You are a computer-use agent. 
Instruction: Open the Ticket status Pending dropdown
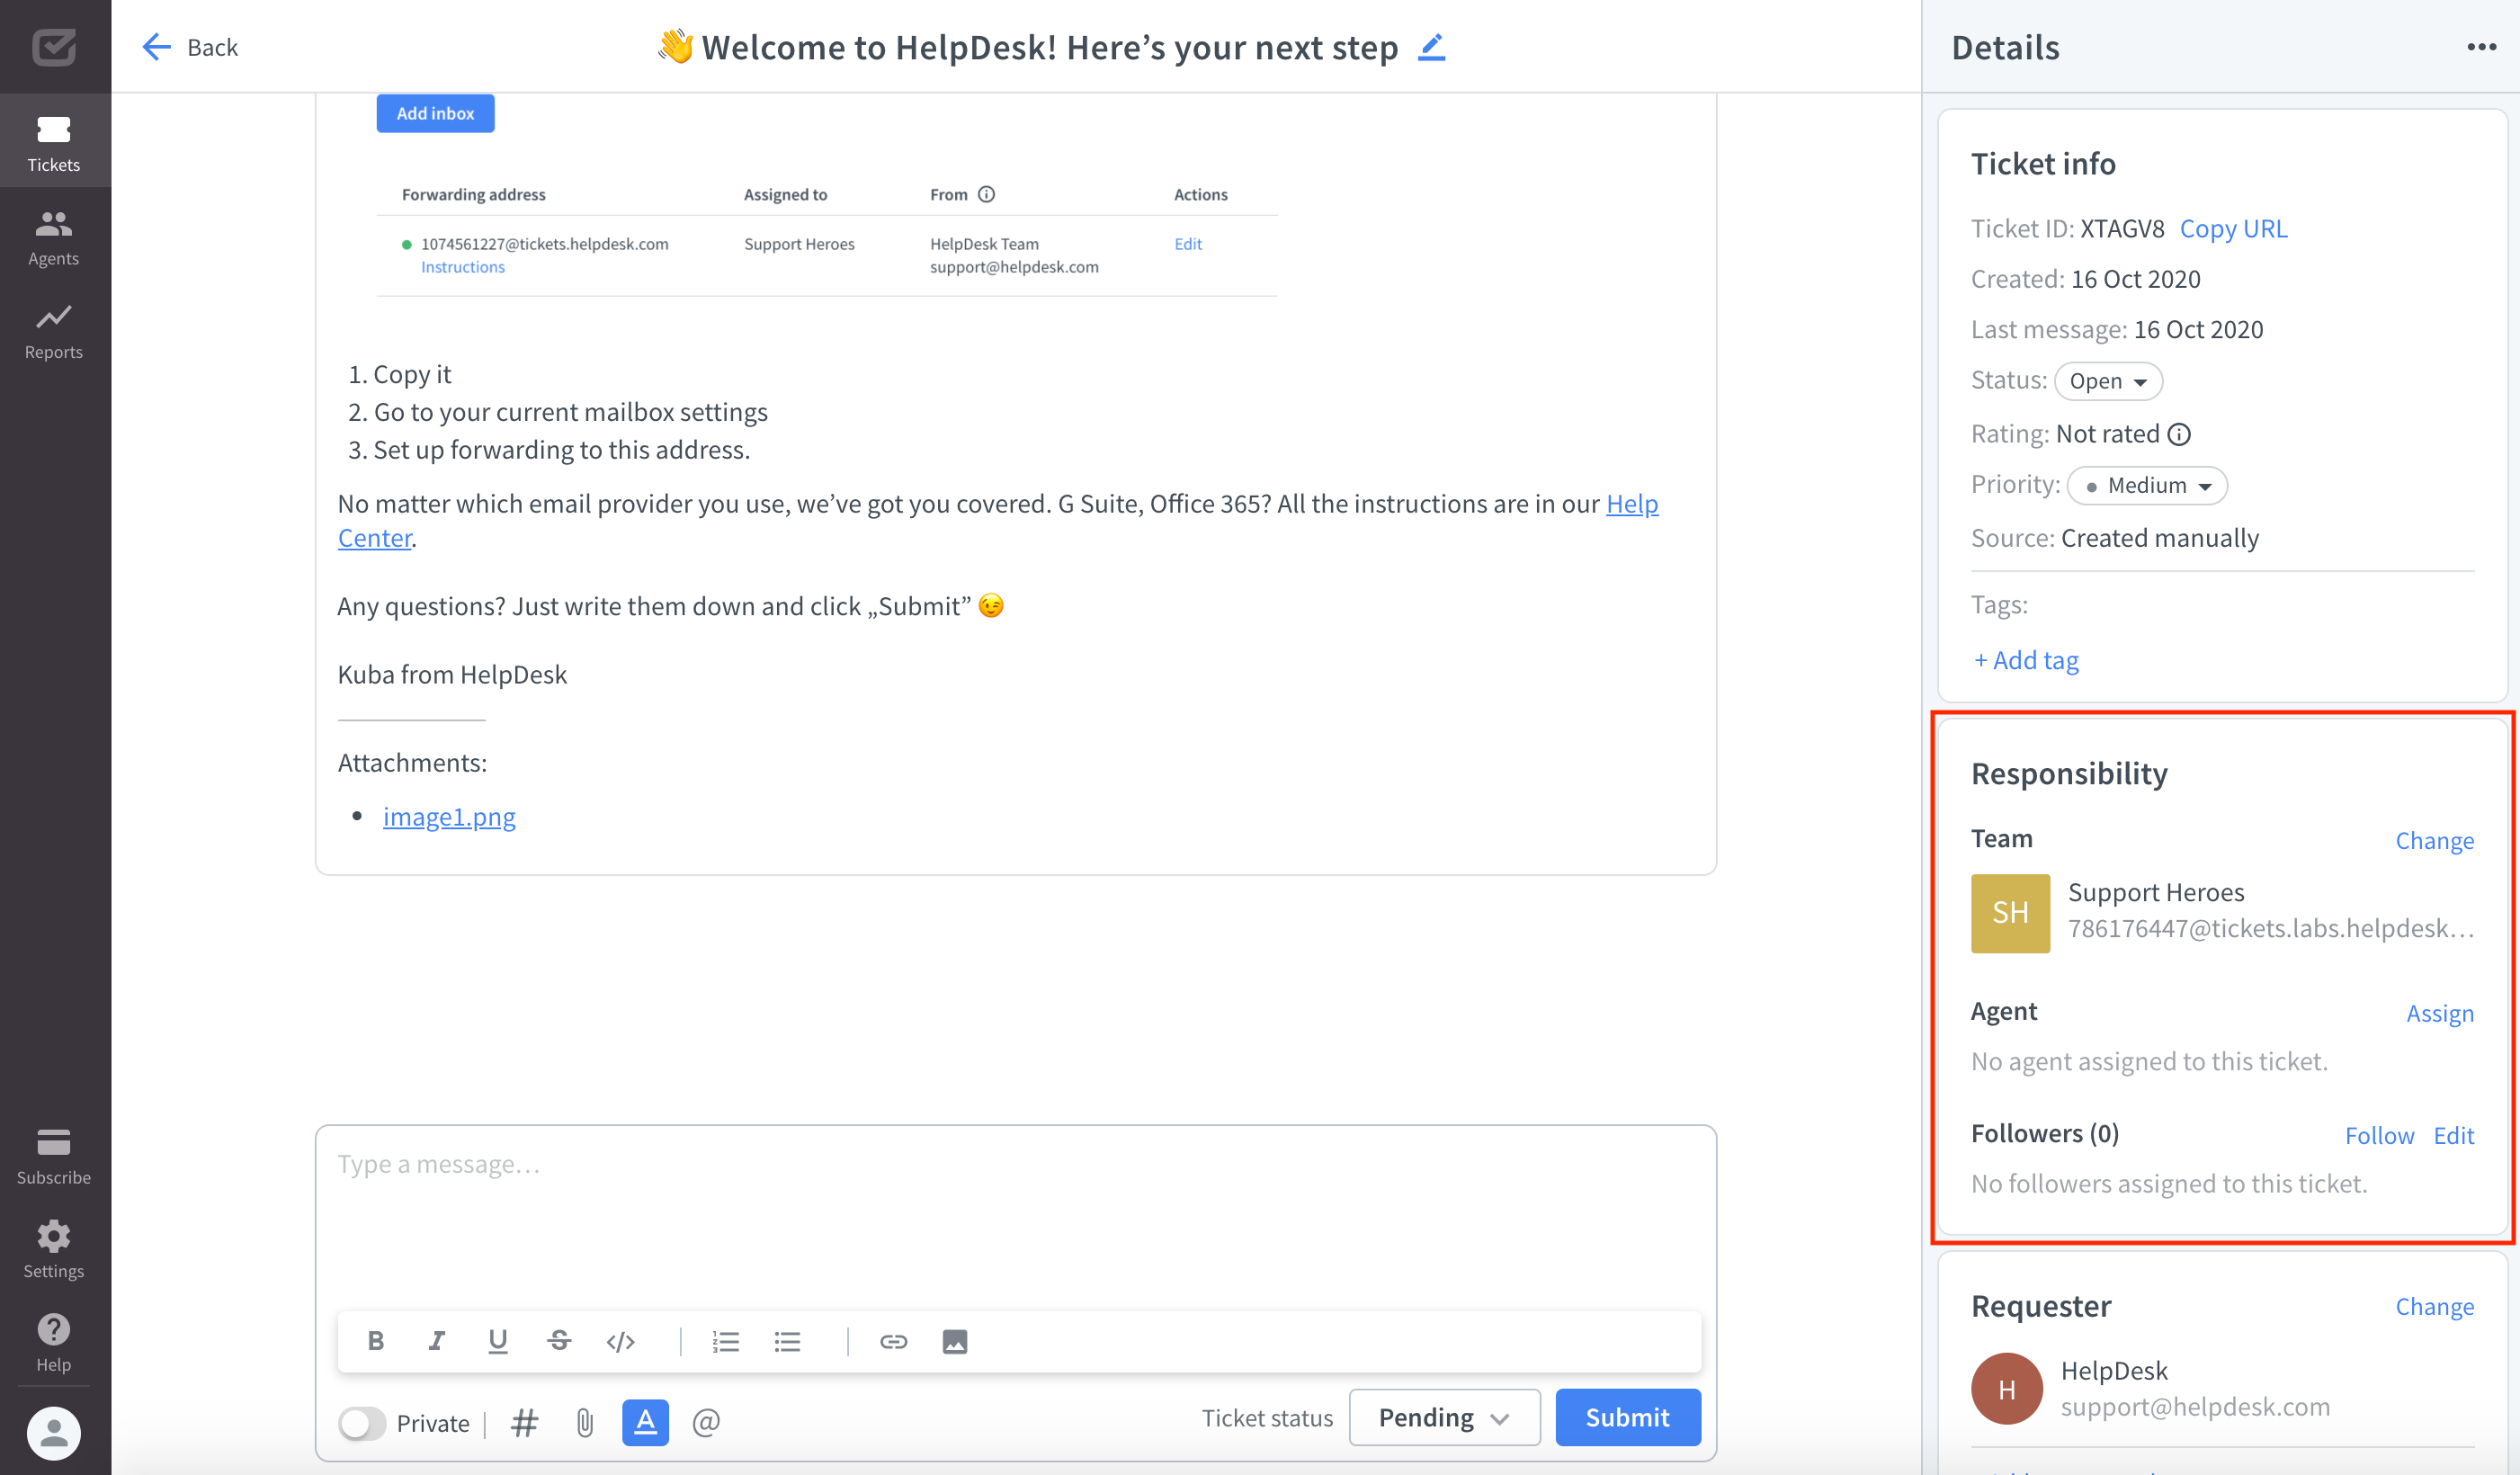coord(1444,1418)
